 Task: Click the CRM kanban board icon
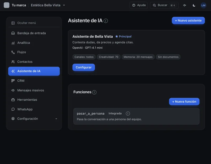pos(13,81)
